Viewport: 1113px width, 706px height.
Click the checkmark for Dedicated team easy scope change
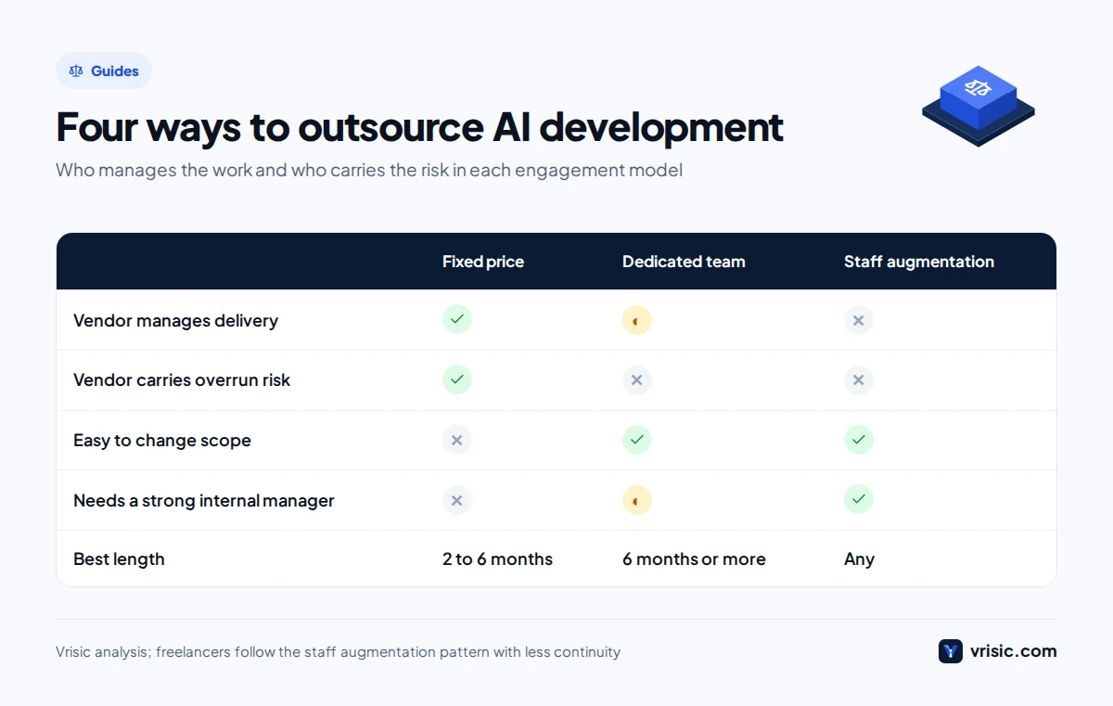636,440
